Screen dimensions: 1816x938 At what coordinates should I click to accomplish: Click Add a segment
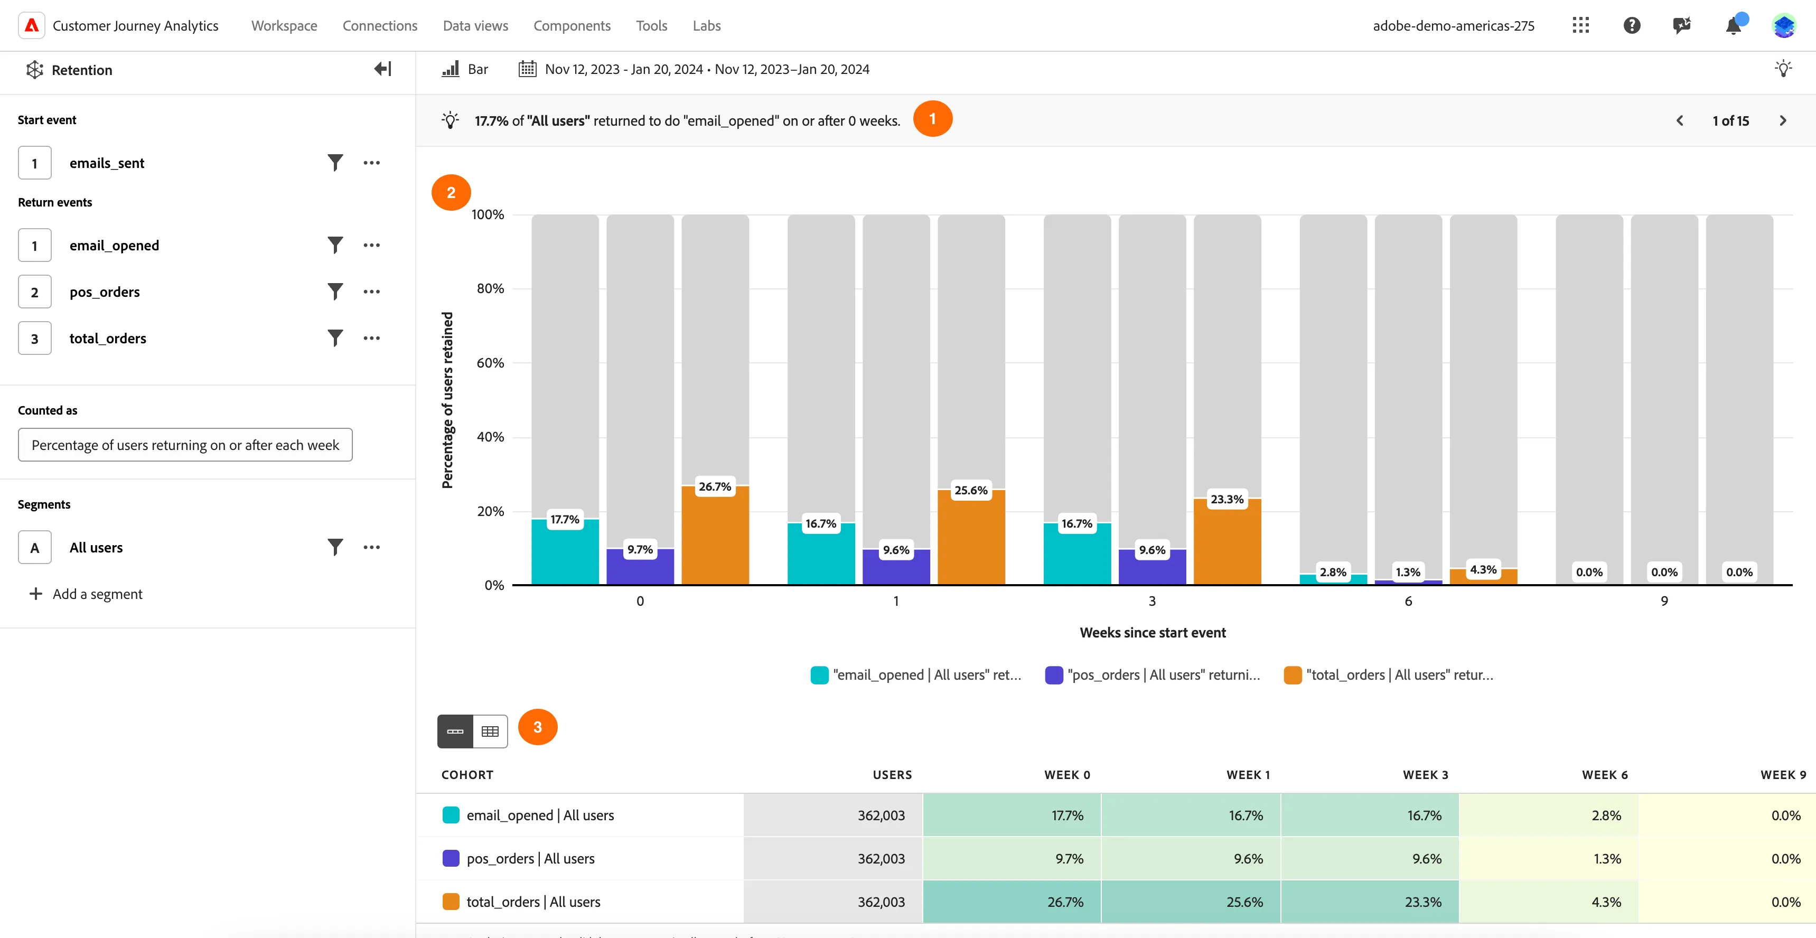click(85, 594)
